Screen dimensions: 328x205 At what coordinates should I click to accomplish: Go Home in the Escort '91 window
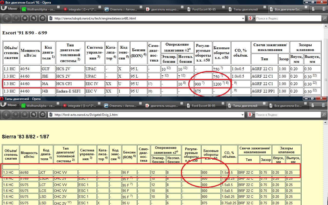point(43,18)
